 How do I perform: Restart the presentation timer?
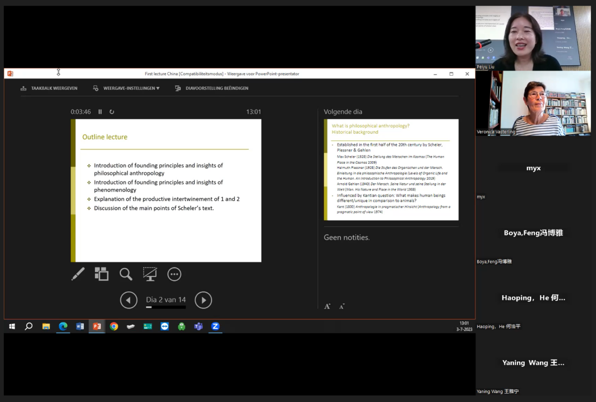click(x=111, y=112)
